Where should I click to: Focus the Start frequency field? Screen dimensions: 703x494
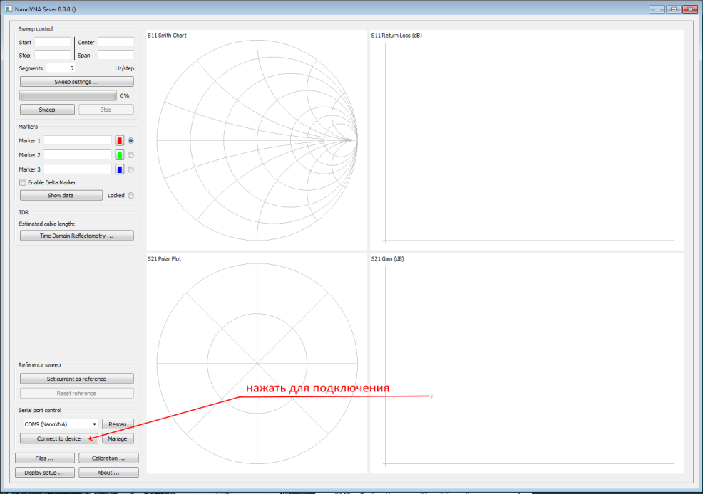[x=53, y=43]
